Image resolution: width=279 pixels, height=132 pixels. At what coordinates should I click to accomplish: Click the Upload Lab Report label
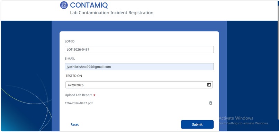click(x=78, y=95)
